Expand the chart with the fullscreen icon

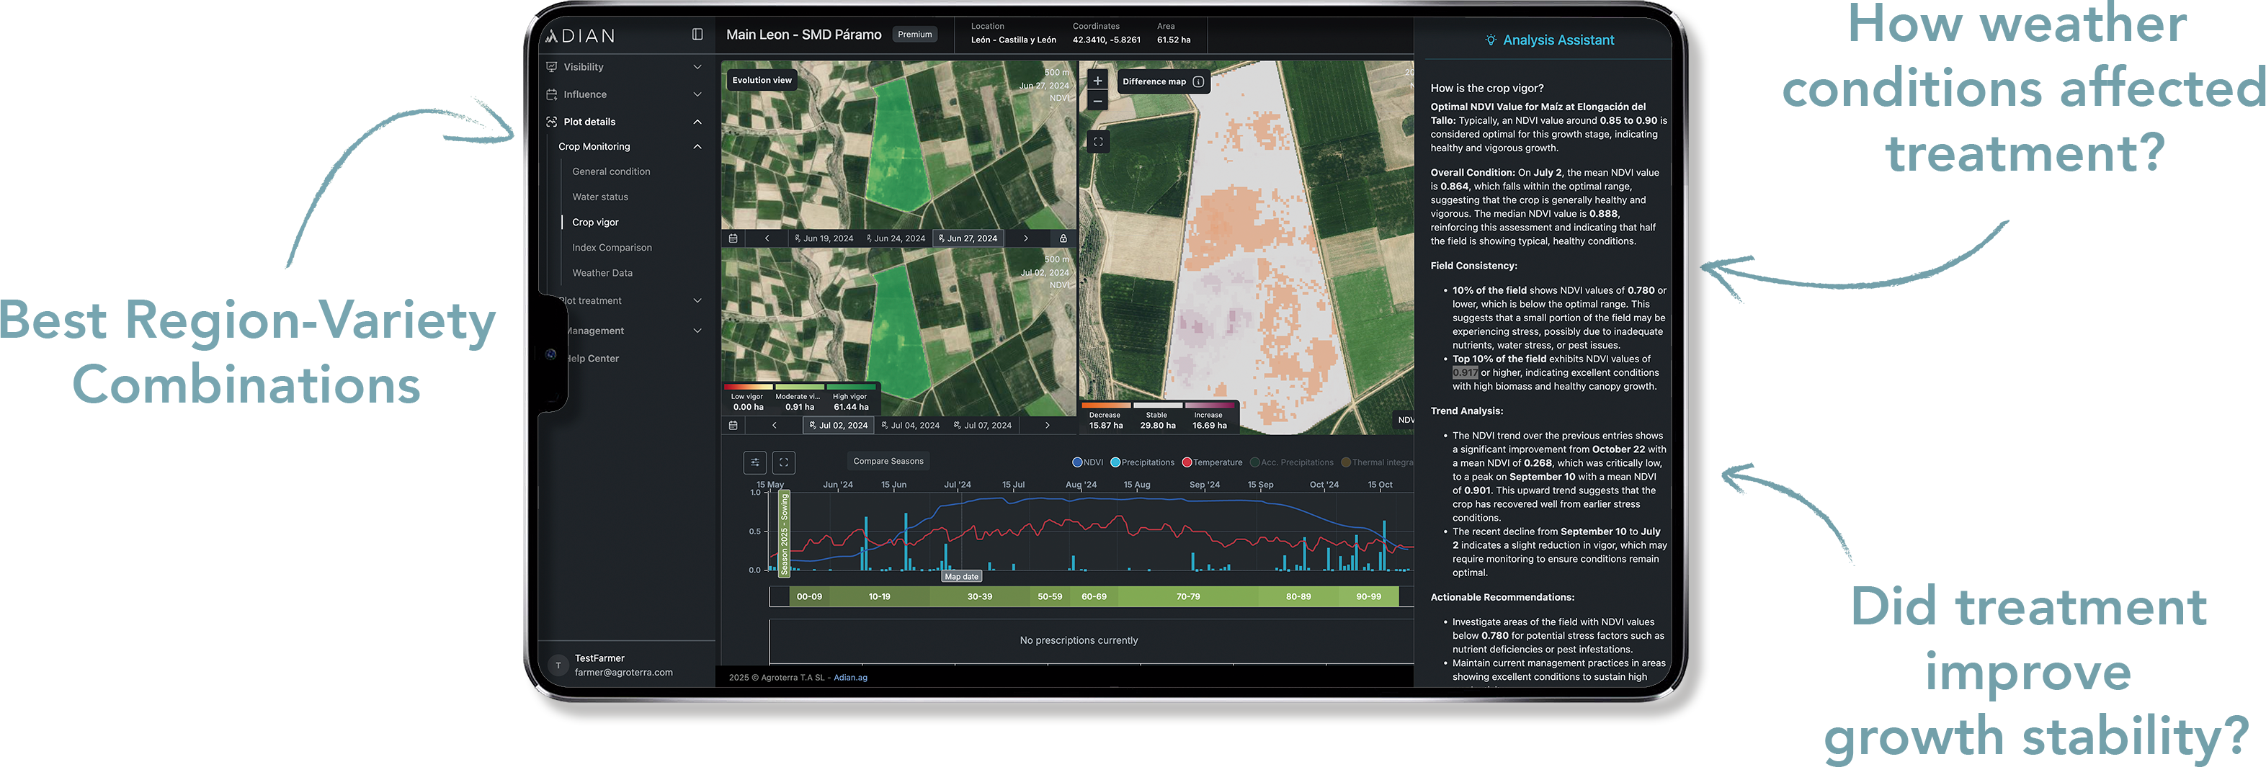click(x=784, y=462)
